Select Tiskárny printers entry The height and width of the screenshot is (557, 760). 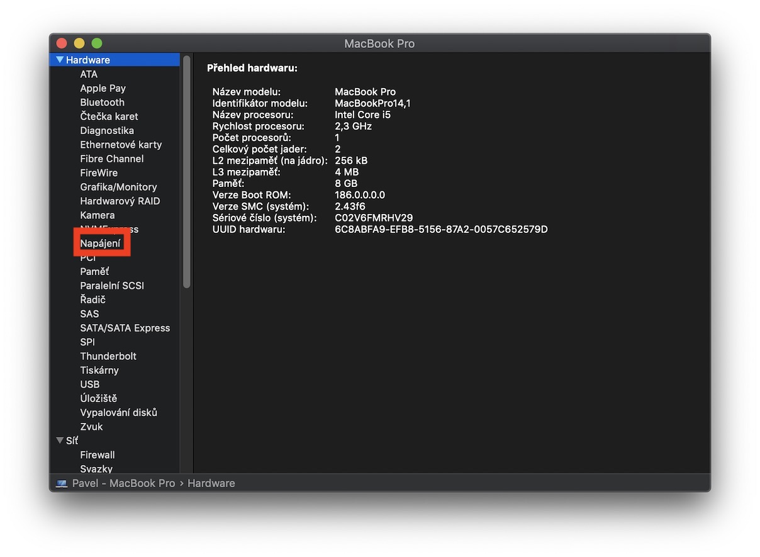coord(99,370)
